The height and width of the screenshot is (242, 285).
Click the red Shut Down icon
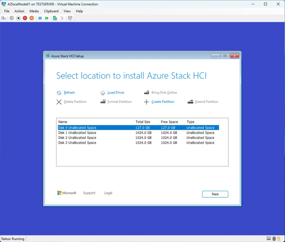tap(25, 18)
